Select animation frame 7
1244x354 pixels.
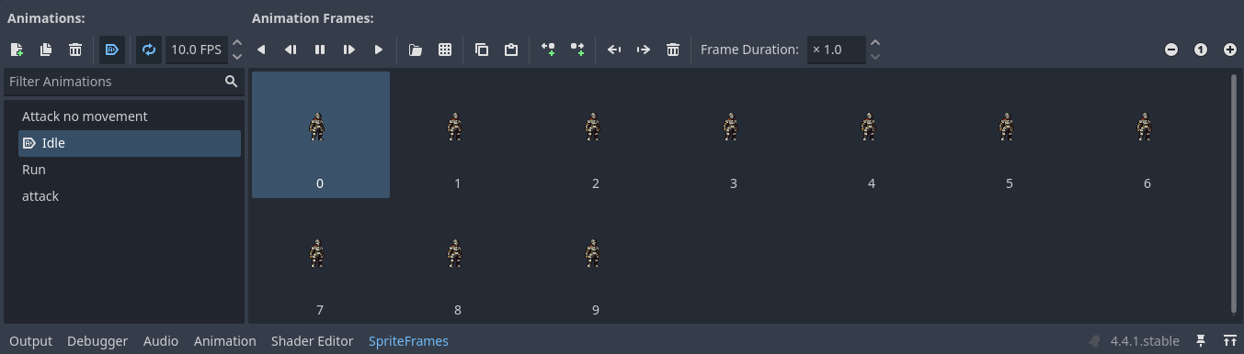[320, 261]
